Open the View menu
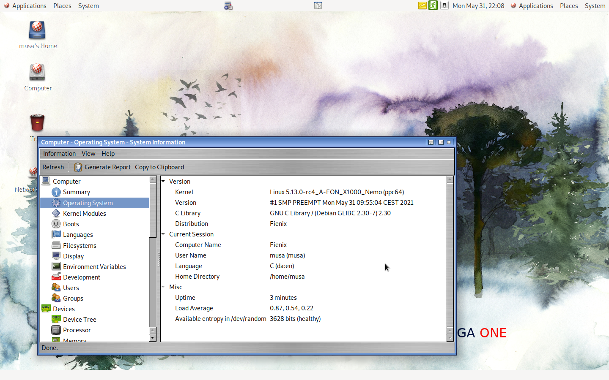Viewport: 609px width, 380px height. pyautogui.click(x=88, y=154)
